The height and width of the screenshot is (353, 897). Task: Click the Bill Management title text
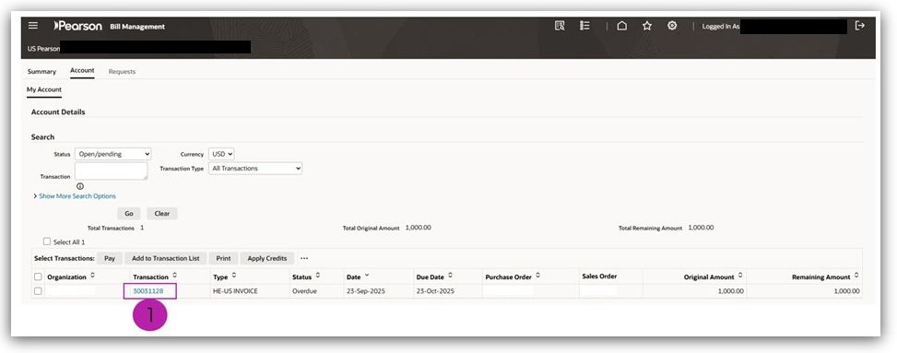tap(137, 27)
